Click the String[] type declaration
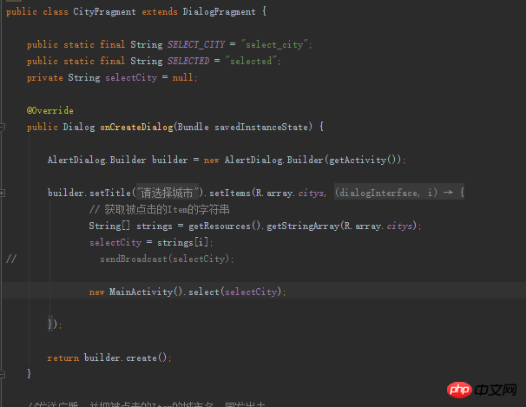Image resolution: width=526 pixels, height=407 pixels. (x=109, y=226)
